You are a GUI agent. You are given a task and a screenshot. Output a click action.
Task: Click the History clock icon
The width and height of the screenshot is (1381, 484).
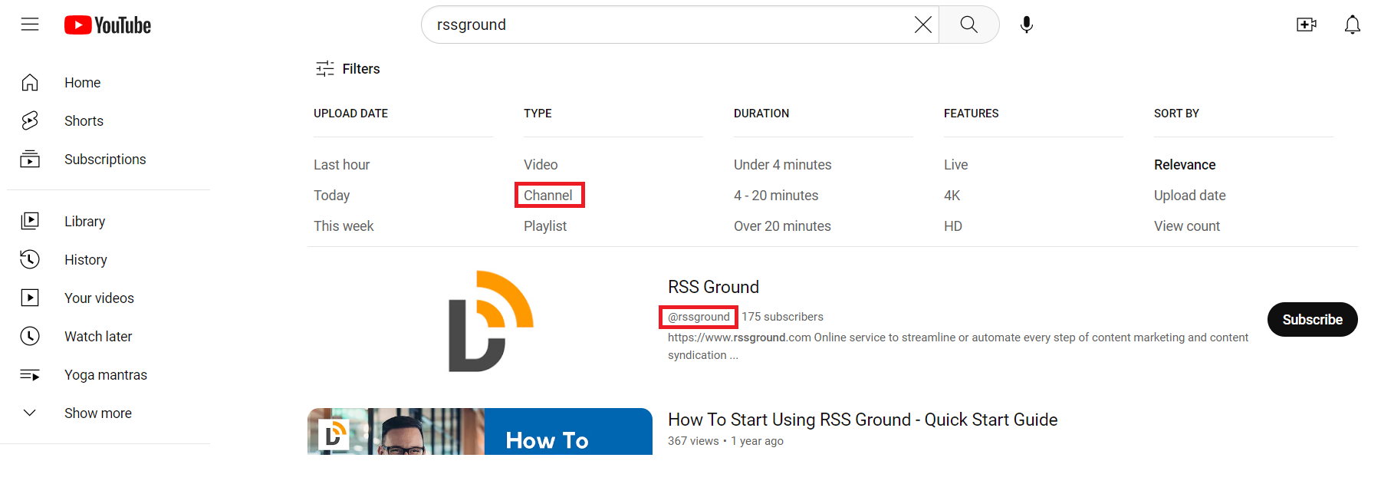coord(30,259)
